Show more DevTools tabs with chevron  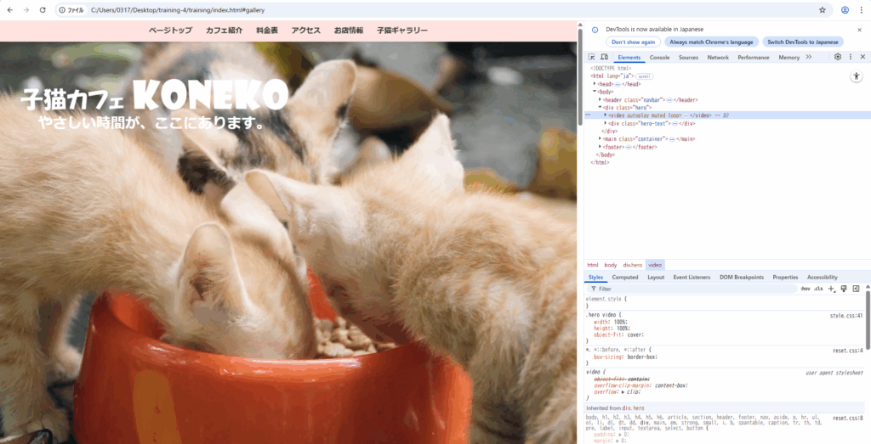tap(809, 57)
